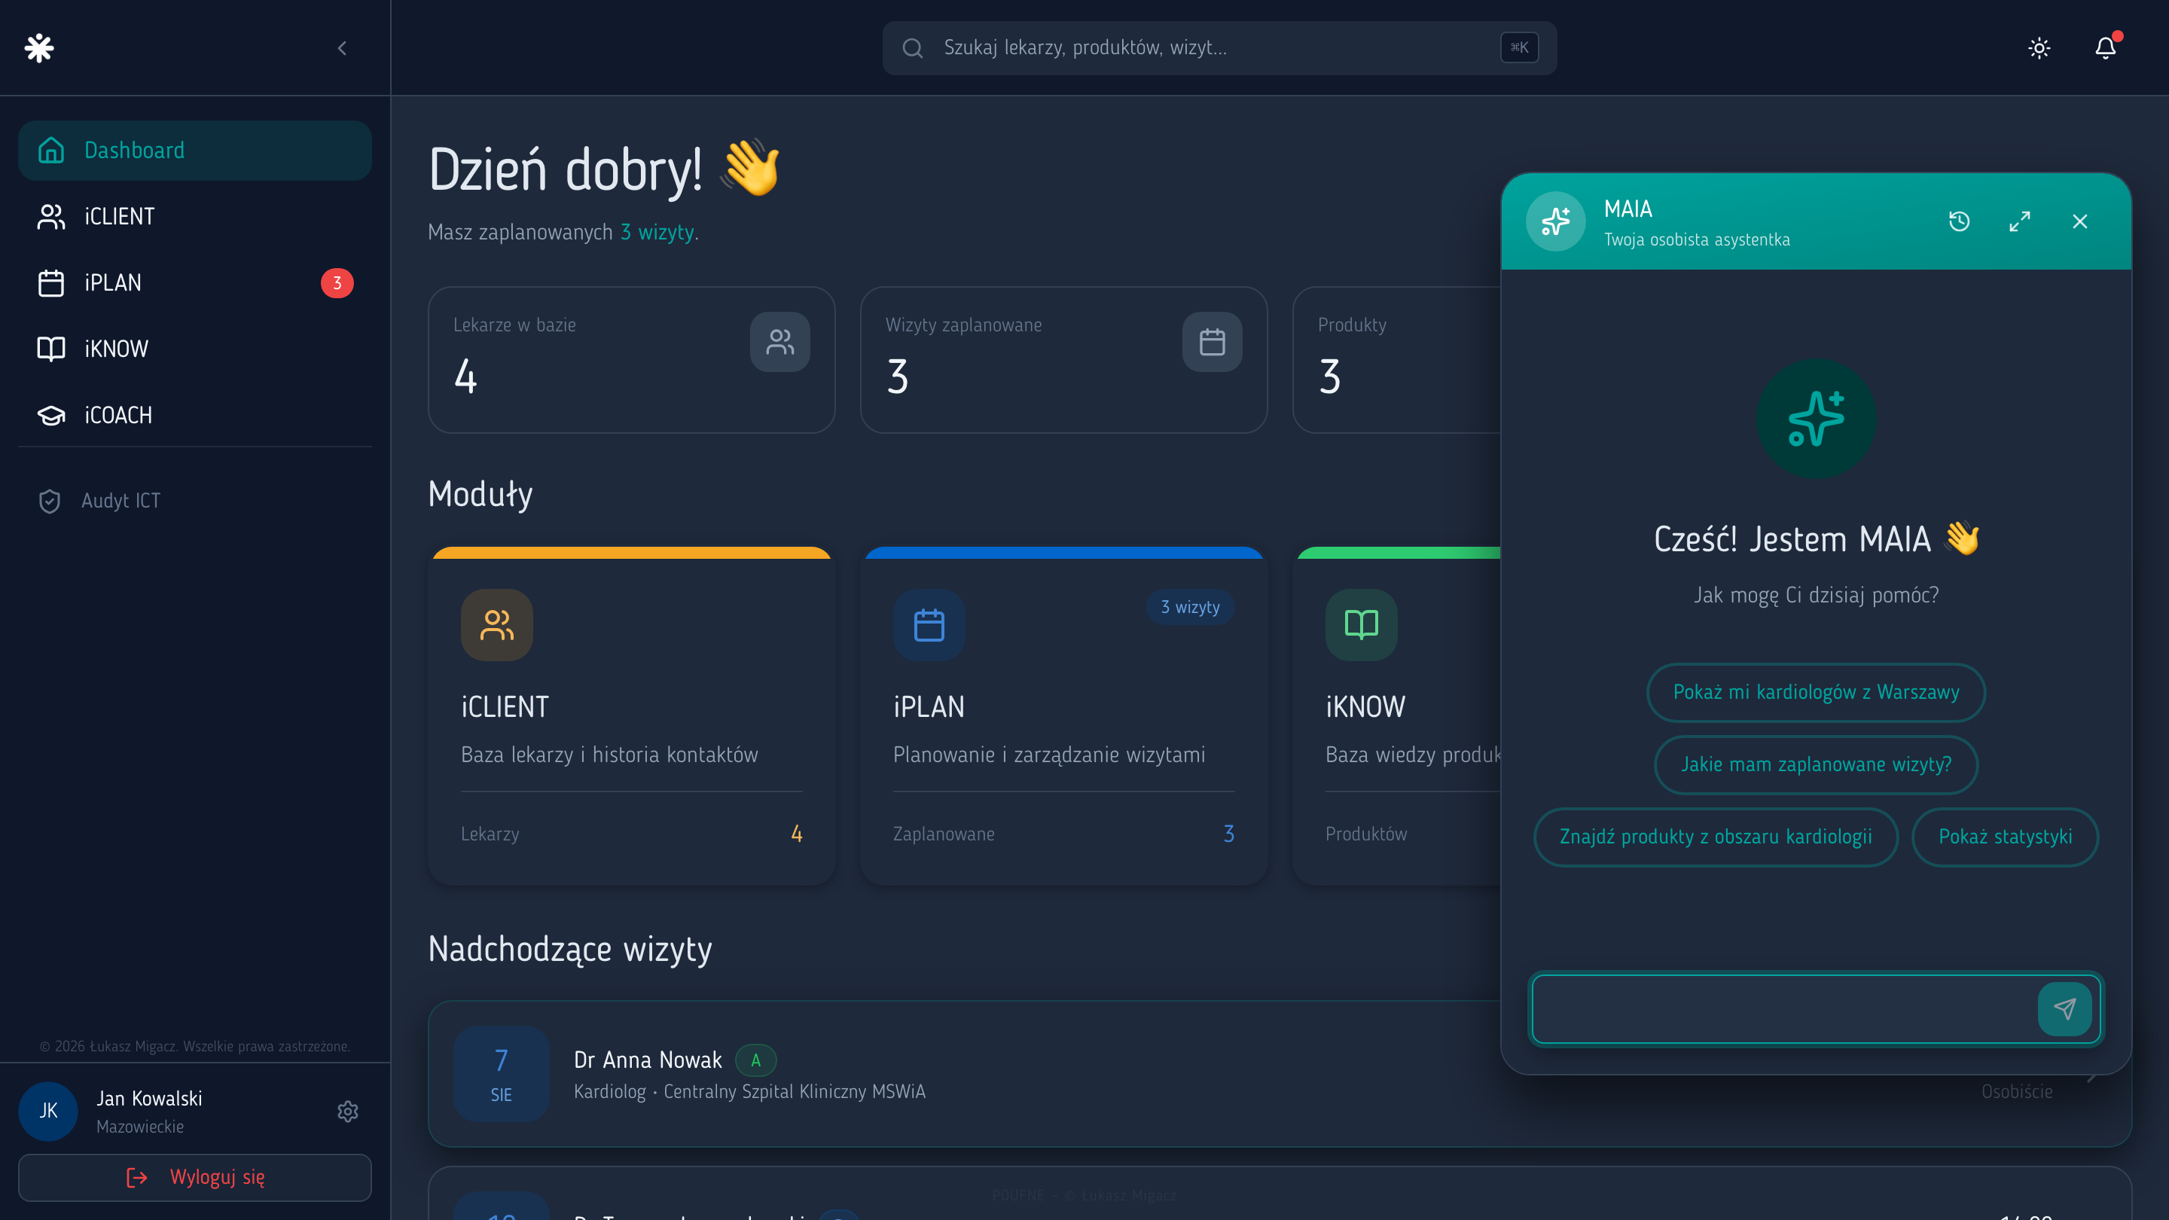Click the iCLIENT module people icon
2169x1220 pixels.
[497, 625]
